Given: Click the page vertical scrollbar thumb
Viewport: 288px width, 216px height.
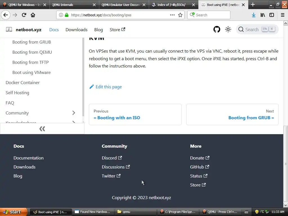Looking at the screenshot, I should (x=285, y=163).
